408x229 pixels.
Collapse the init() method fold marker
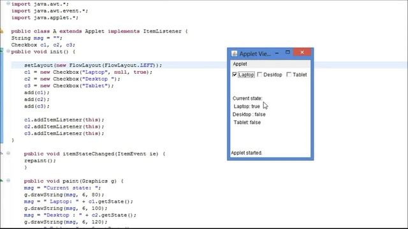(8, 51)
